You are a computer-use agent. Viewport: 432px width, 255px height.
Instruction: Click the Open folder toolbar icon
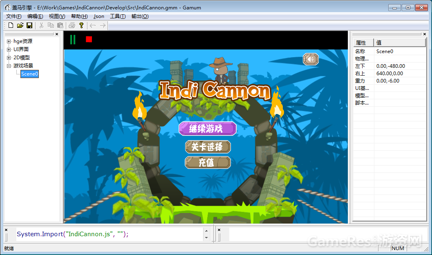coord(20,26)
